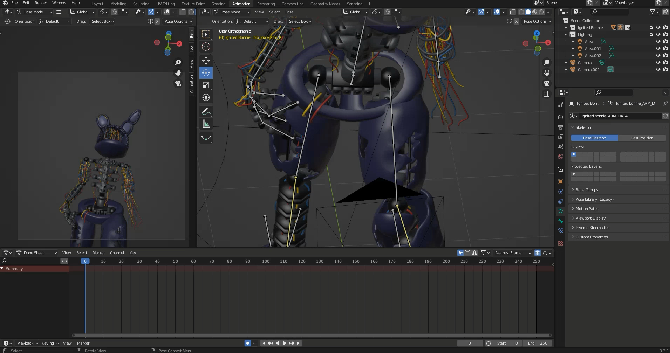
Task: Open the Bone properties tab
Action: point(561,221)
